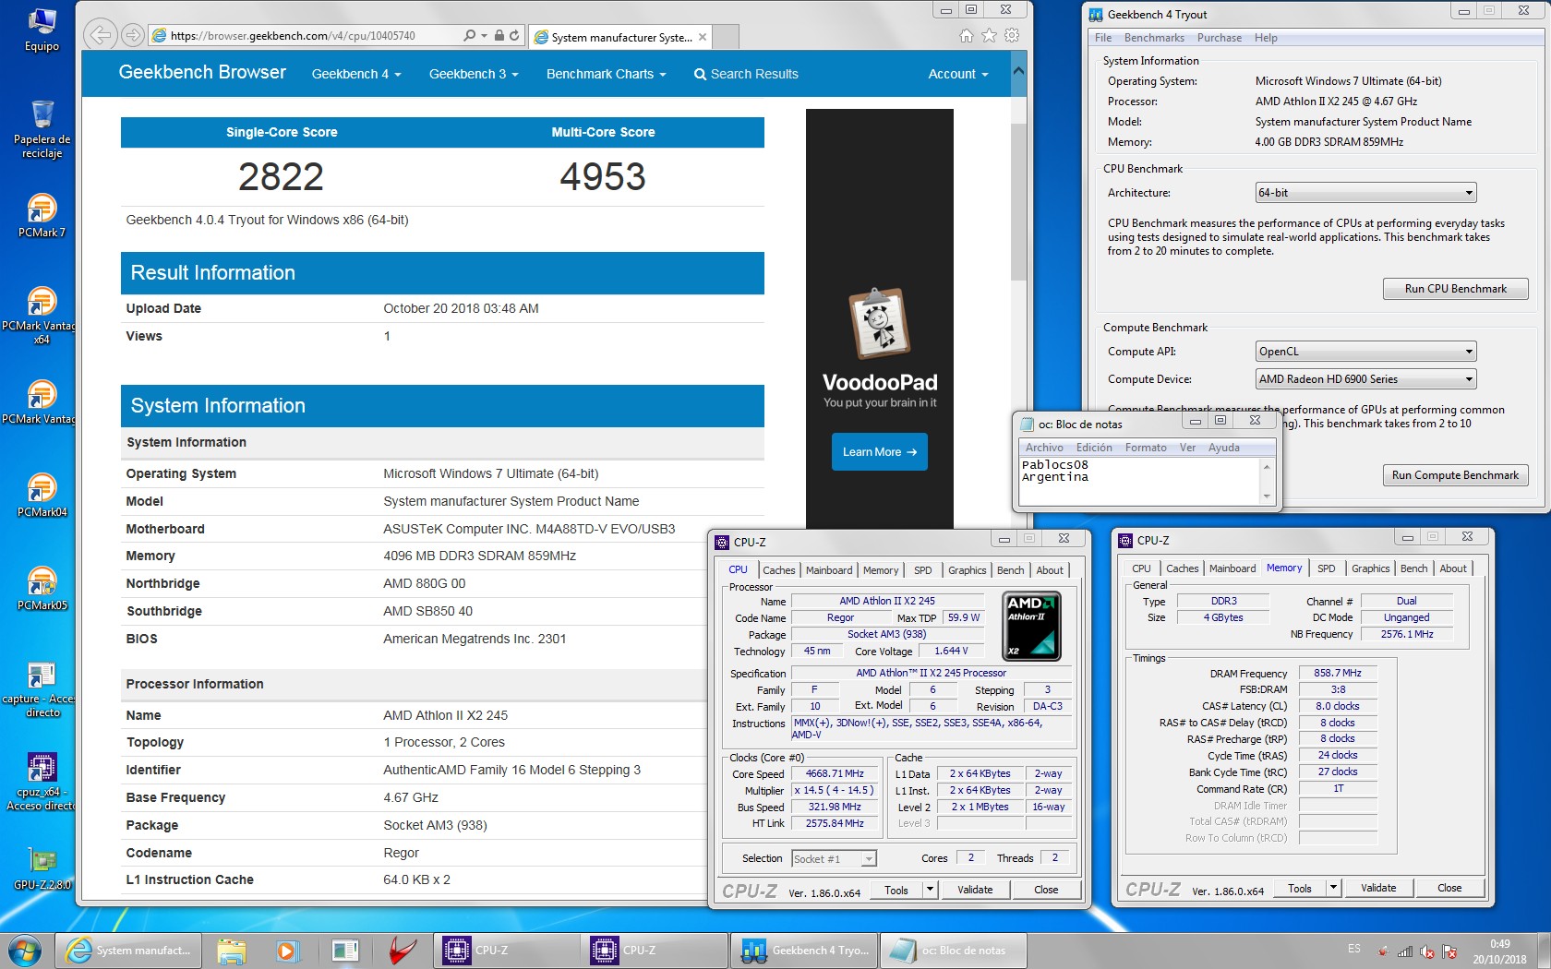Launch PCMark 7 desktop shortcut
Image resolution: width=1551 pixels, height=969 pixels.
tap(42, 215)
